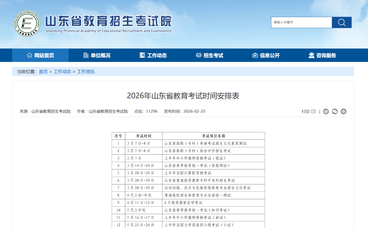Open the 咨询服务 menu item
368x228 pixels.
[322, 55]
